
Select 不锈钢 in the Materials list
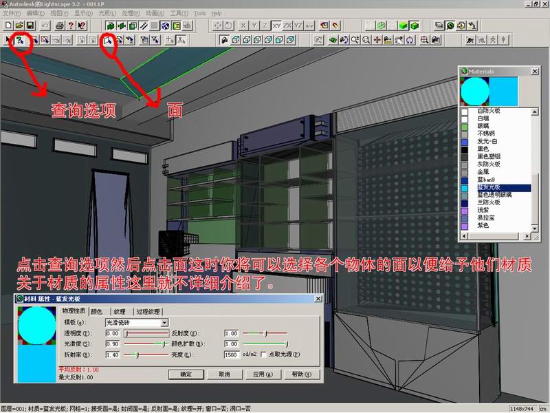tap(486, 134)
